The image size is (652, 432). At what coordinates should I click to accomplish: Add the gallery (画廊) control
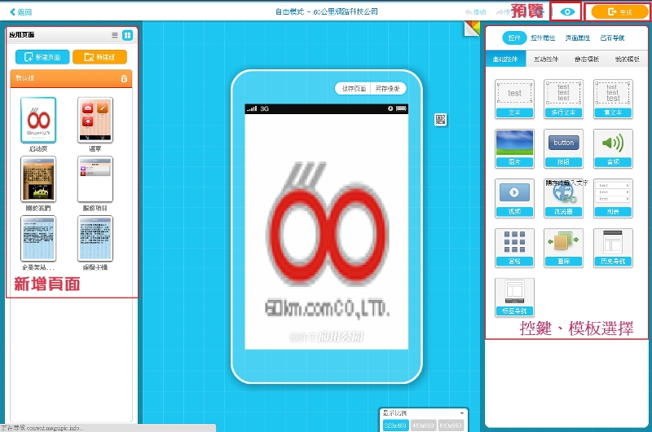[x=563, y=248]
